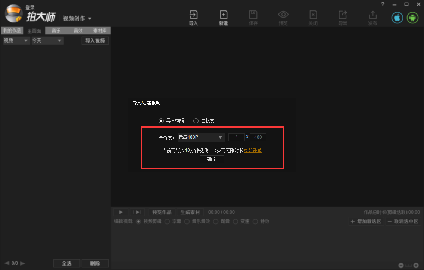Open the 今天 date filter dropdown
This screenshot has height=270, width=424.
coord(47,40)
